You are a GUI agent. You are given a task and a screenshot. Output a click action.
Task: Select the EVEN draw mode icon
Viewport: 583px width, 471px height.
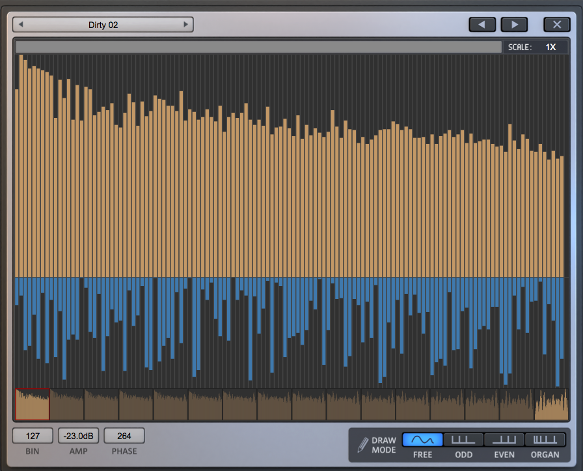(x=504, y=440)
